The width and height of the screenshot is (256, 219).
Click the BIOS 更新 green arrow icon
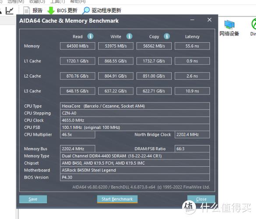(51, 11)
